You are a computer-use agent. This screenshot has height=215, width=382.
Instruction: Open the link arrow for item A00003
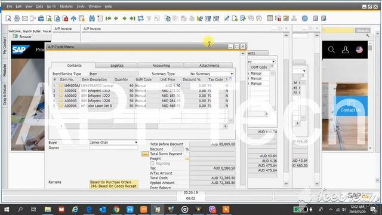[x=61, y=101]
